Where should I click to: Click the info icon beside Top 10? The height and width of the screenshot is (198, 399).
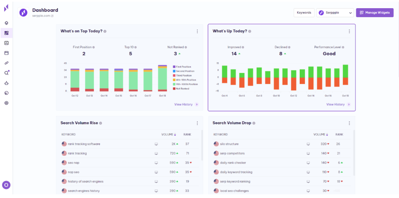coord(136,47)
